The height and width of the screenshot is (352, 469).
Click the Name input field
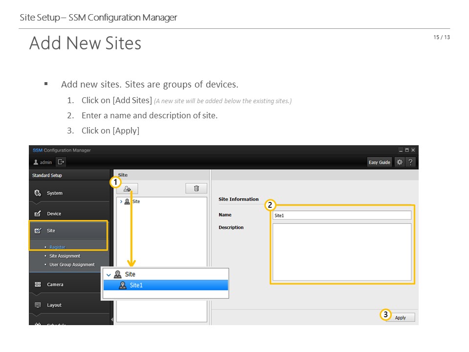click(342, 215)
